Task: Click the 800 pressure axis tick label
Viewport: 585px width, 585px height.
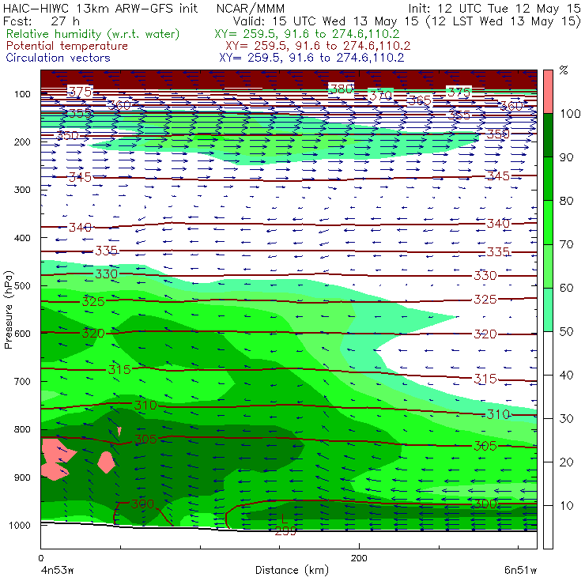Action: (x=22, y=429)
